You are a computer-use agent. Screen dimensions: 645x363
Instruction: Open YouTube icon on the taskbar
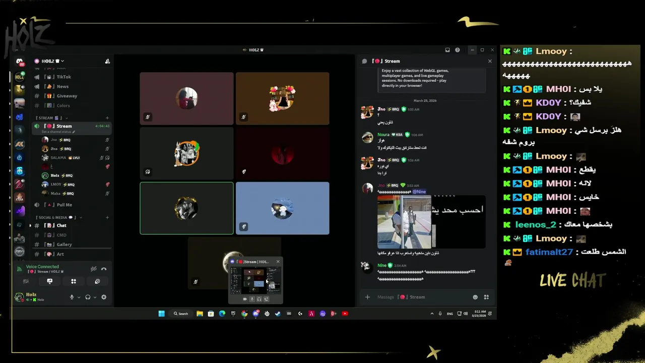[x=345, y=314]
